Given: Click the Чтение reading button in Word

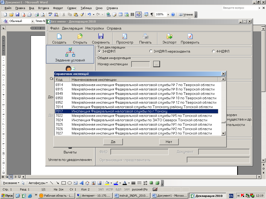Looking at the screenshot, I should 186,15.
